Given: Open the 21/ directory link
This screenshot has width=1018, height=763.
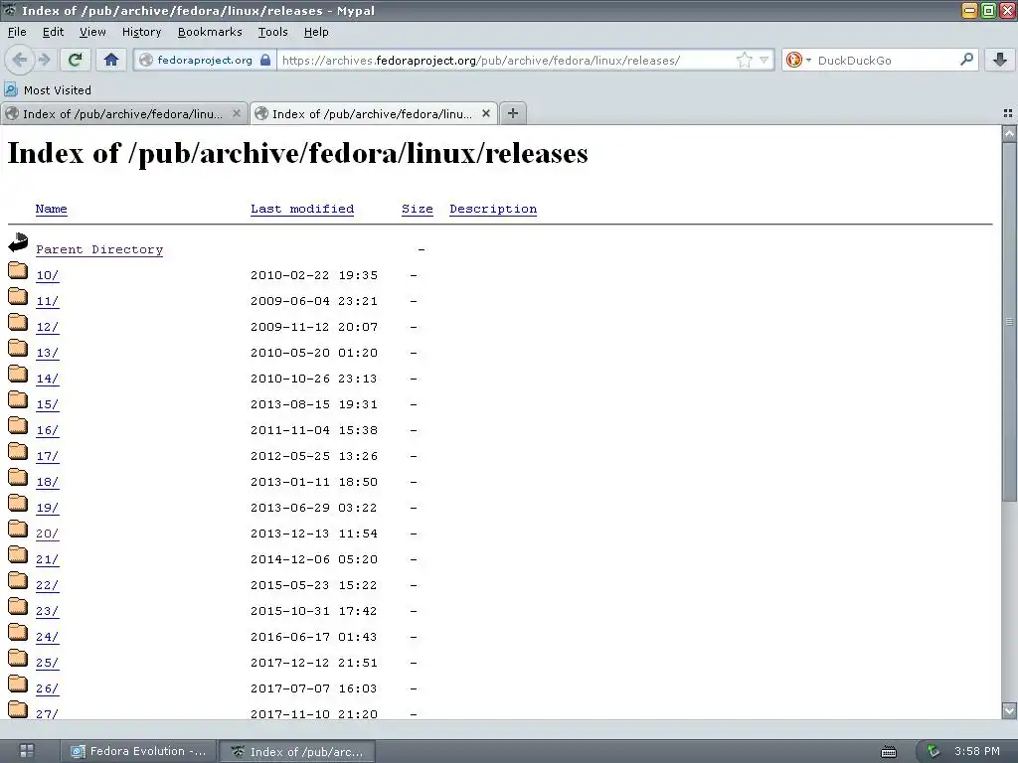Looking at the screenshot, I should coord(48,559).
